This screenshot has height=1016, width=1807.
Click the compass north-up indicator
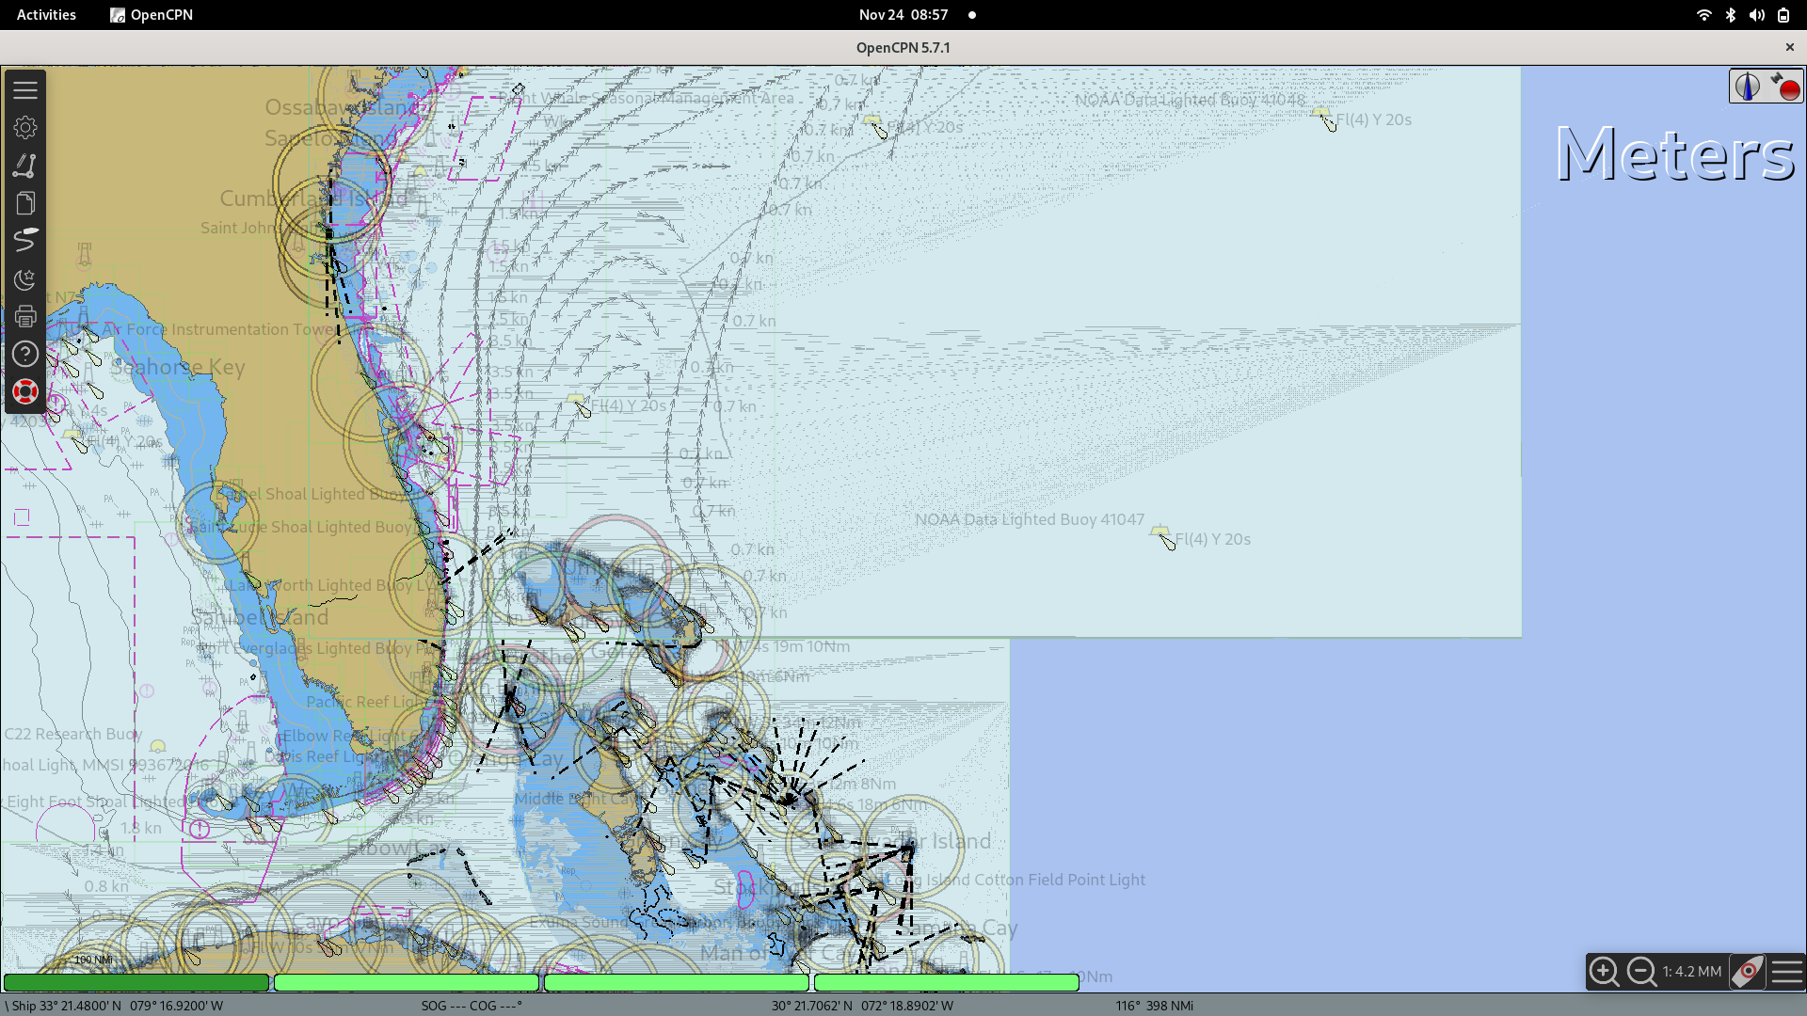click(x=1748, y=87)
